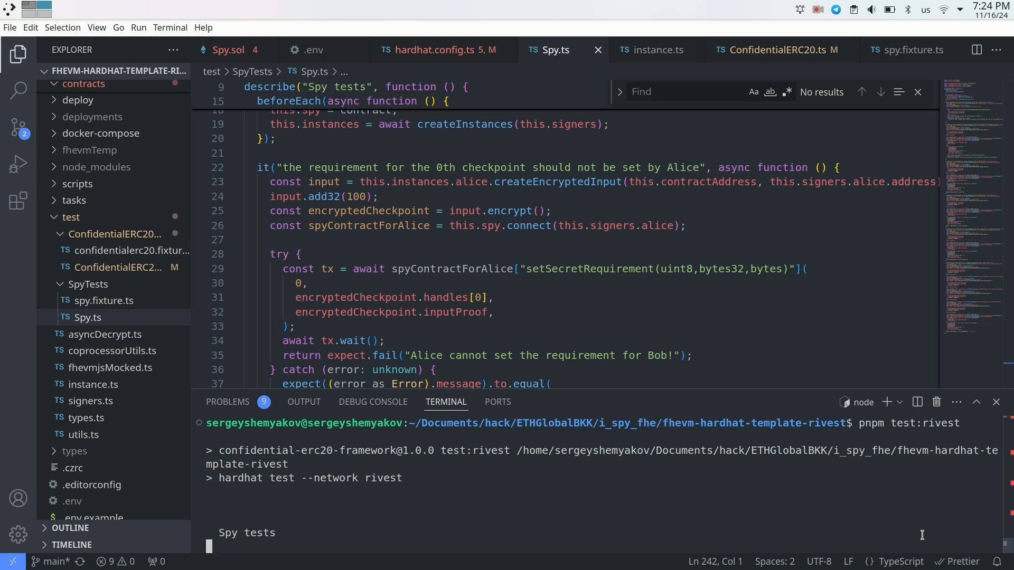
Task: Expand the TIMELINE section
Action: pos(71,545)
